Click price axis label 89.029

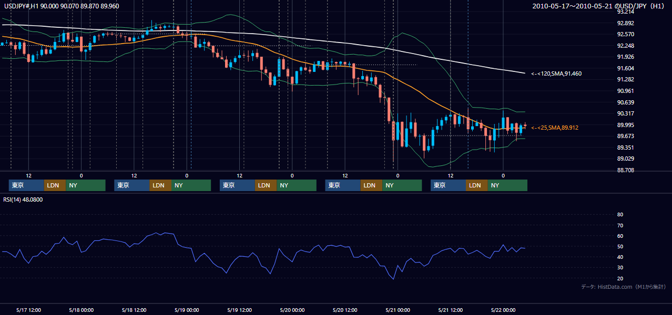coord(626,159)
